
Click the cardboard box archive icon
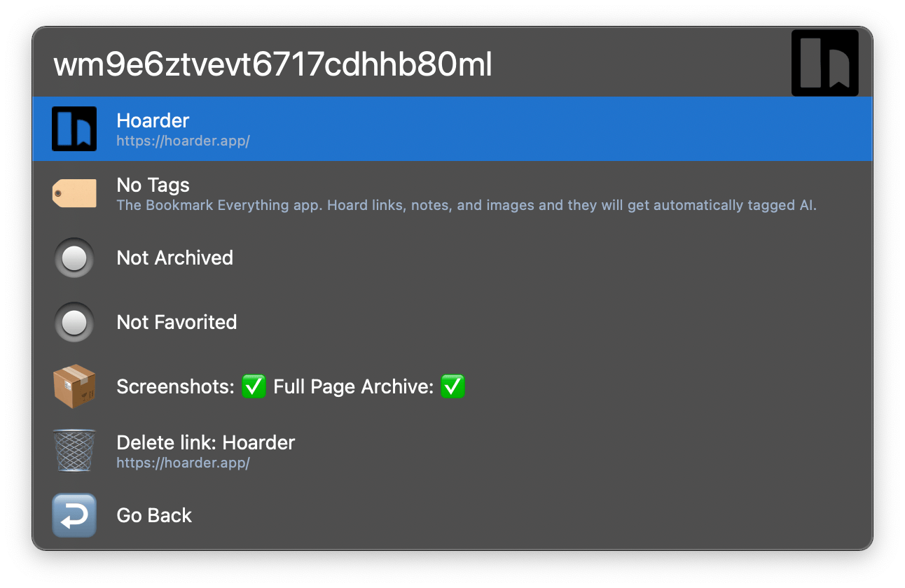pyautogui.click(x=74, y=386)
